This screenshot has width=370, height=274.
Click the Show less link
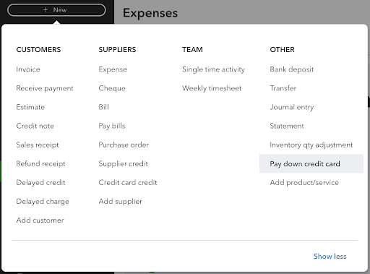(x=330, y=256)
